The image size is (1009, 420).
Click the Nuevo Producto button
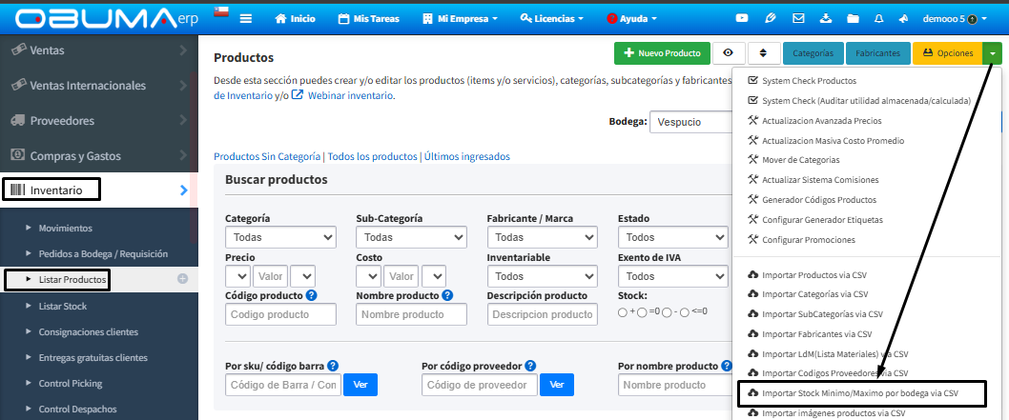point(662,53)
